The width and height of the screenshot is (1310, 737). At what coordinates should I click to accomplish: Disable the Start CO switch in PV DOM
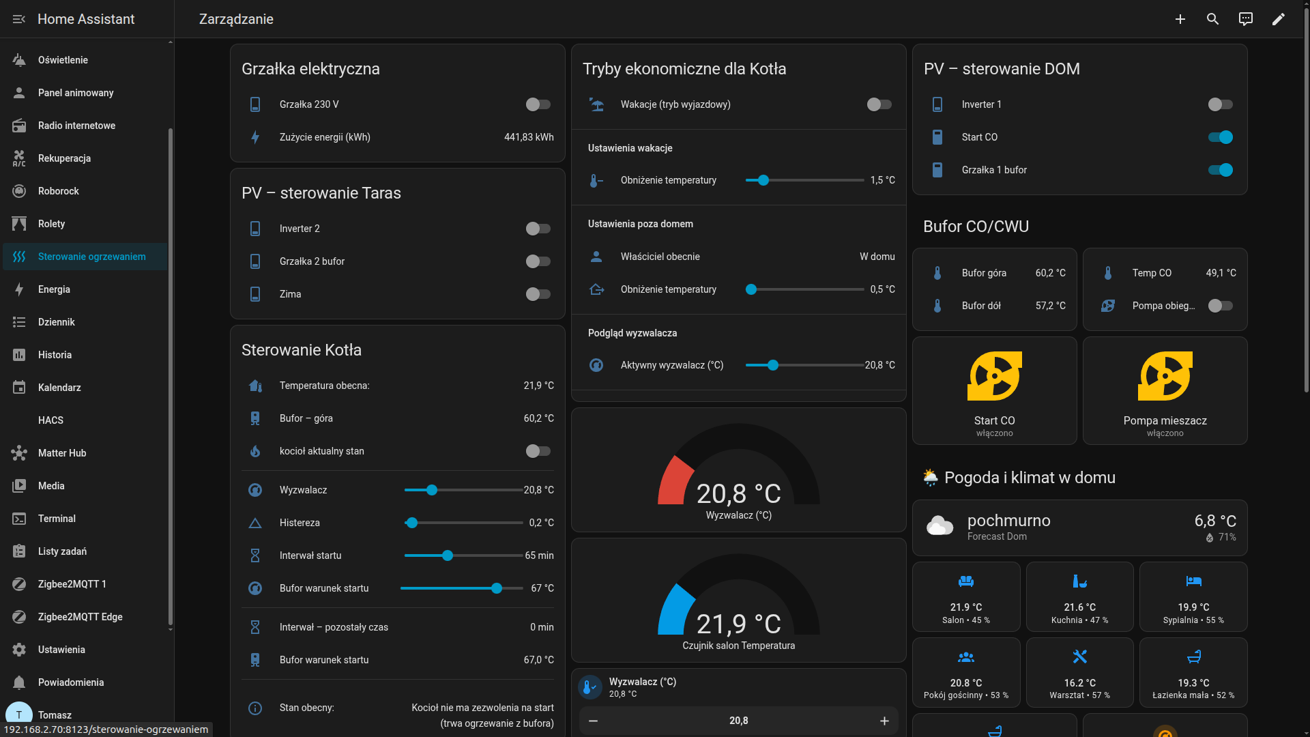coord(1220,137)
